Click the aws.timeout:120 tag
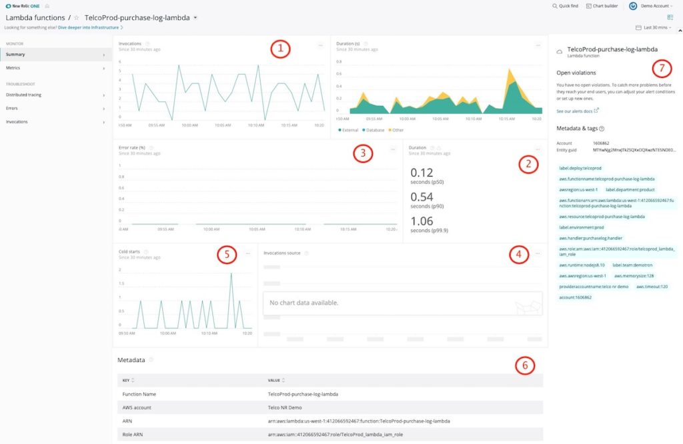 point(652,287)
